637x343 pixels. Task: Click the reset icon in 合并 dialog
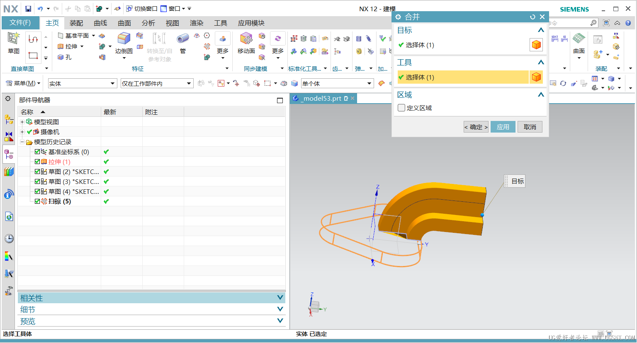click(x=532, y=17)
